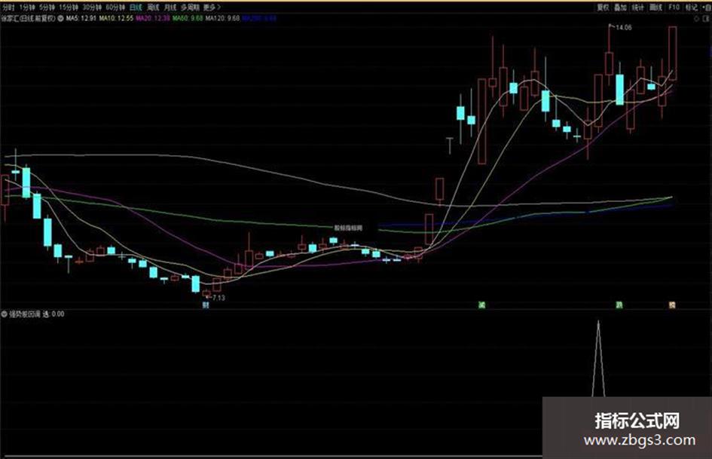Click the green 跌 event marker
The image size is (712, 459).
pos(619,305)
